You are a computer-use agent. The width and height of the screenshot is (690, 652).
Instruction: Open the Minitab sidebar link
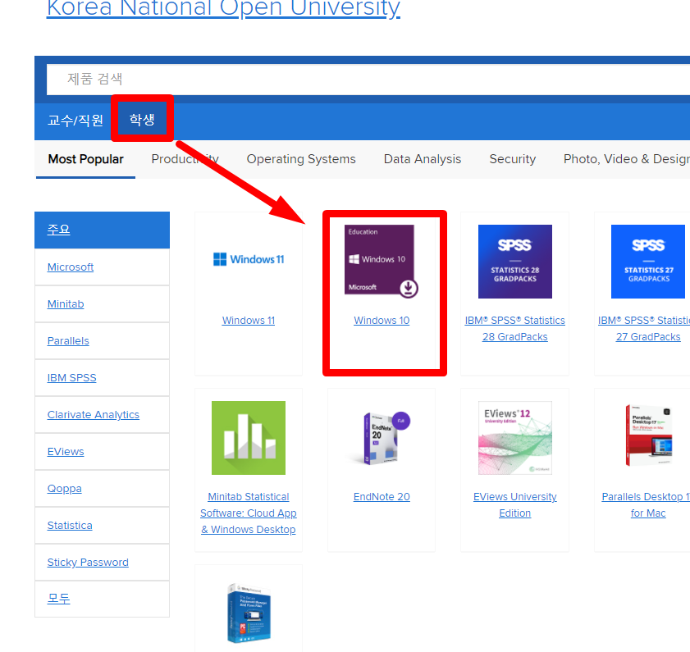coord(66,304)
